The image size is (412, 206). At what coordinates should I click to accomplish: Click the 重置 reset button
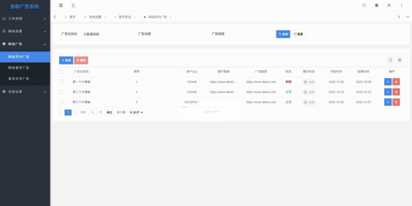[x=298, y=34]
